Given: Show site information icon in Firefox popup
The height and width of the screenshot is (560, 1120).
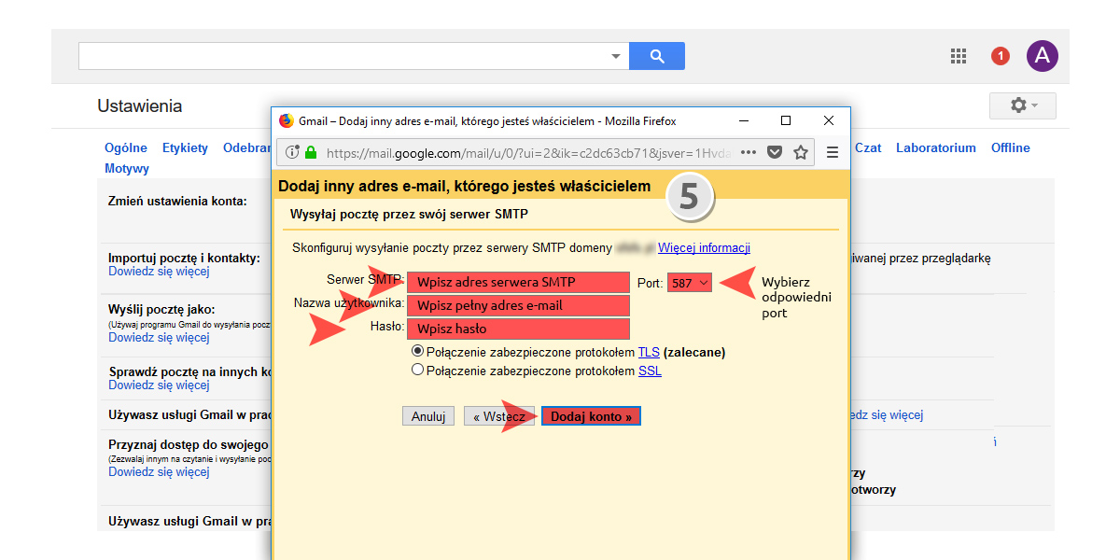Looking at the screenshot, I should pyautogui.click(x=292, y=152).
